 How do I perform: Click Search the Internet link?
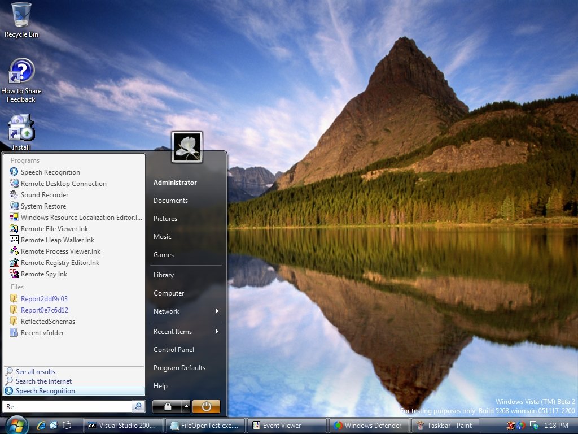pos(43,381)
